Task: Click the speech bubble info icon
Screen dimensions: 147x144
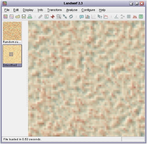Action: pos(82,17)
